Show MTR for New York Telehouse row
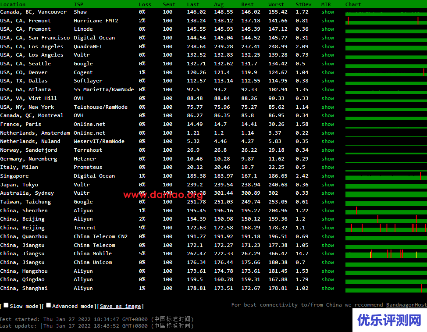Image resolution: width=427 pixels, height=332 pixels. point(327,107)
